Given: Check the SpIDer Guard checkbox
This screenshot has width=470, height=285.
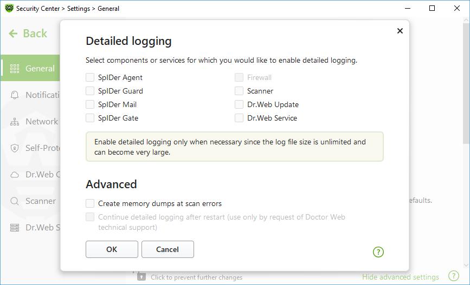Looking at the screenshot, I should pyautogui.click(x=90, y=91).
